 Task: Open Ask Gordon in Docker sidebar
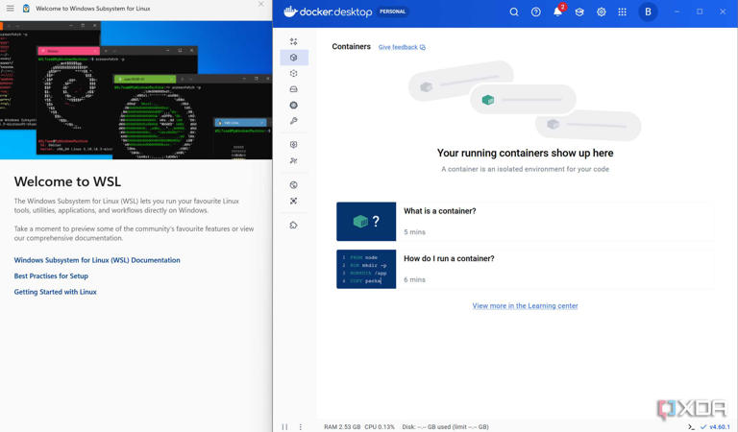pos(294,41)
